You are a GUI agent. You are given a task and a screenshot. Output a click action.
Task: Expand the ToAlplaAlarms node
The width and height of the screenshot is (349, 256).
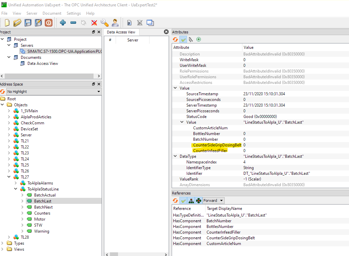click(15, 183)
